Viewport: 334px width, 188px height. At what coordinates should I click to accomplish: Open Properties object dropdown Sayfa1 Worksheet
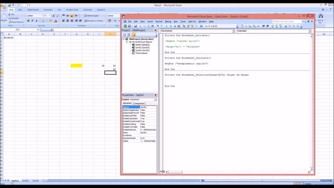(x=155, y=100)
